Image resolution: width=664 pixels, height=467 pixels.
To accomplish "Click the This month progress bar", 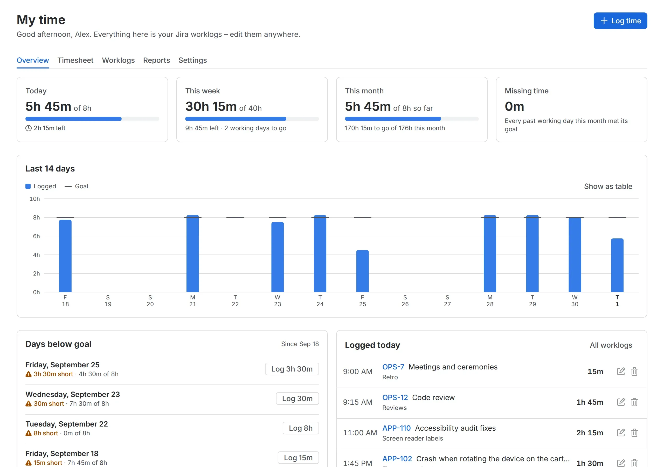I will pos(412,119).
